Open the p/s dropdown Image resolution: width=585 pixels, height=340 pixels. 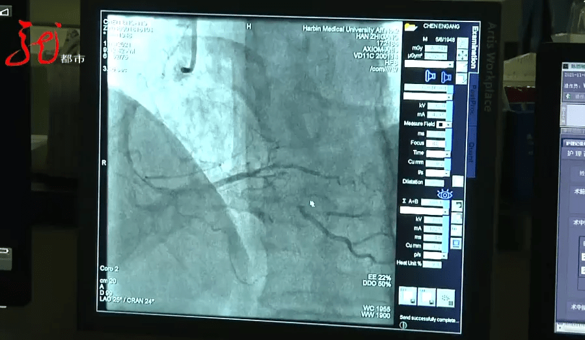[435, 255]
